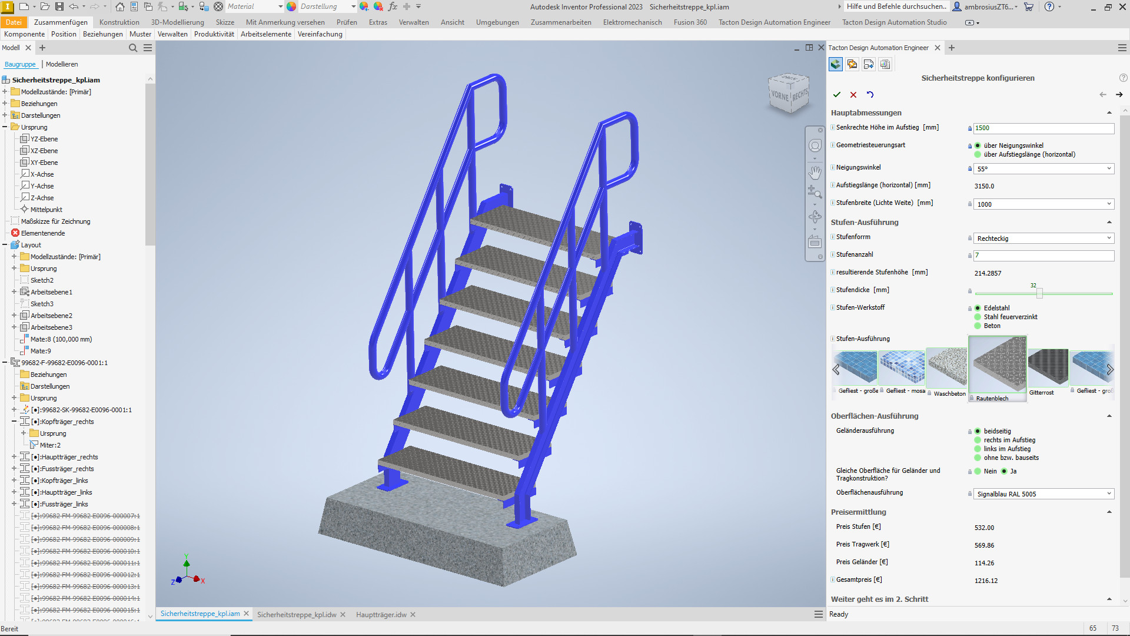Click the Modellieren link in browser
Screen dimensions: 1130x636
[x=62, y=64]
